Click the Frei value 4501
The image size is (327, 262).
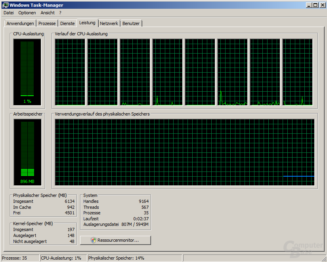pyautogui.click(x=69, y=213)
